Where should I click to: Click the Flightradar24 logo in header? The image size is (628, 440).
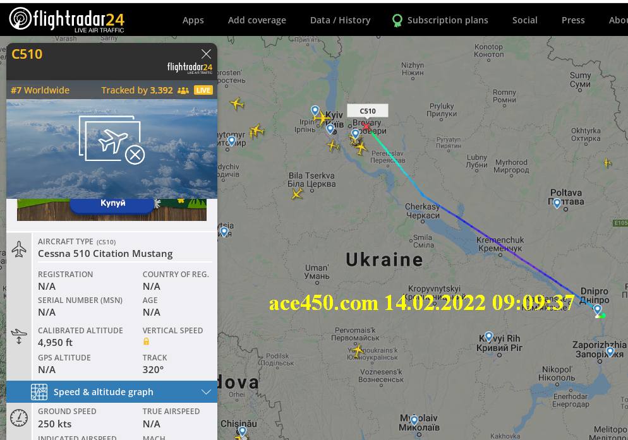click(67, 19)
